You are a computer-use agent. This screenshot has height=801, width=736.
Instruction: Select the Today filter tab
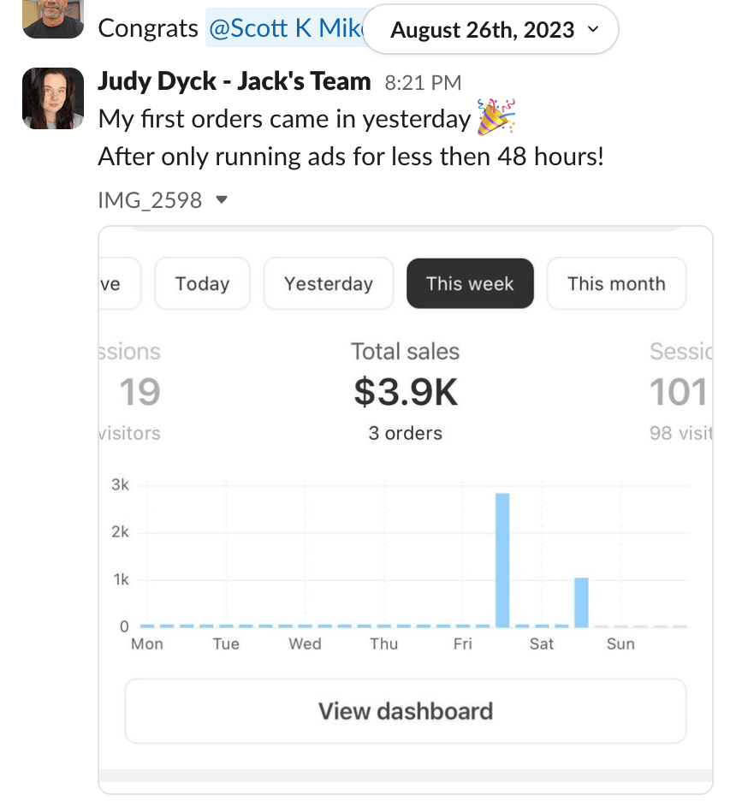[x=202, y=283]
